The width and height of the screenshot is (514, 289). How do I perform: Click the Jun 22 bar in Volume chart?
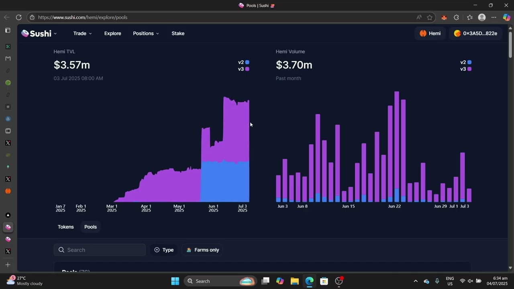click(397, 147)
